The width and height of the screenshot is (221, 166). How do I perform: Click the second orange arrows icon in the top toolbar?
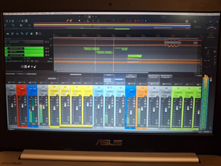tap(71, 21)
